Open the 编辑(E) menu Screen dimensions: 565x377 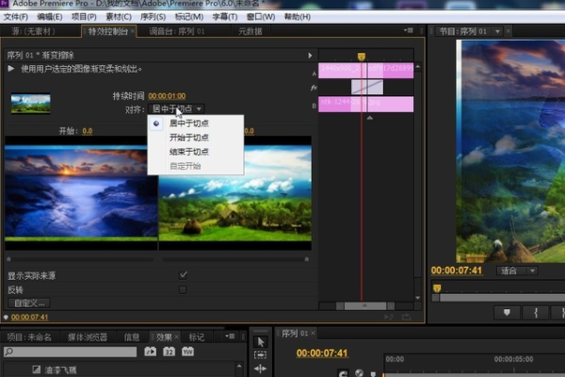click(50, 17)
